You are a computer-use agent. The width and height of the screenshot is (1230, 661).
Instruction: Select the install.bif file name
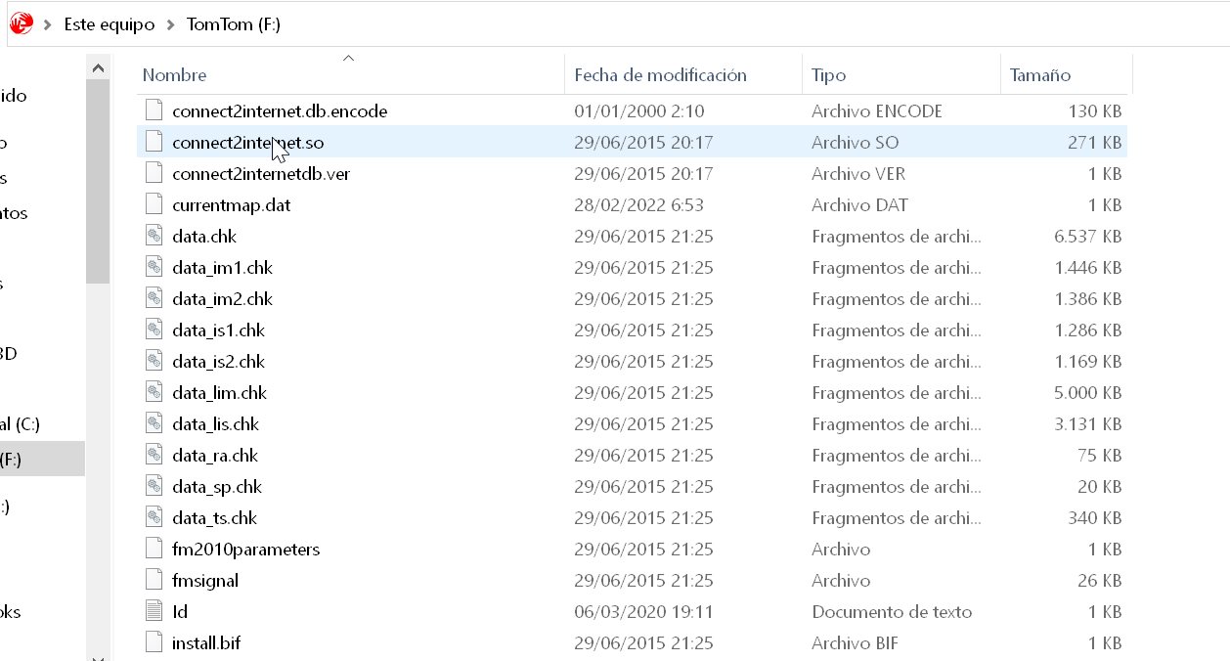tap(205, 642)
